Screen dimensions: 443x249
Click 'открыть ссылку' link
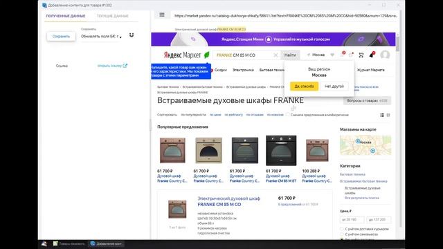[x=109, y=66]
